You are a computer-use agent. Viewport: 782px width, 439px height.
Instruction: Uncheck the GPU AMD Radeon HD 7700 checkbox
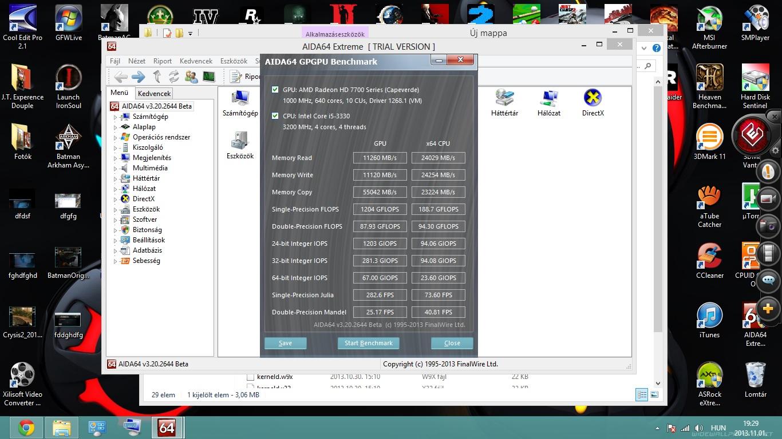click(275, 90)
